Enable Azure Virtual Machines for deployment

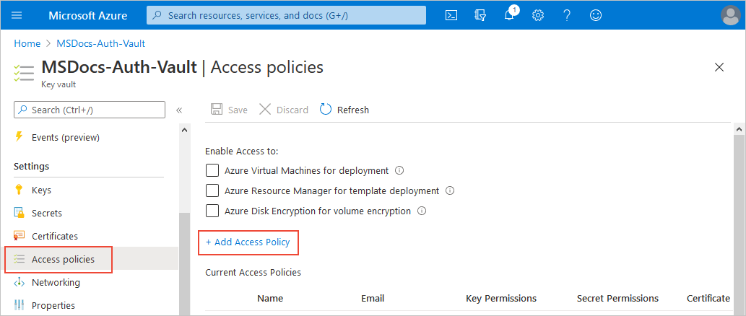click(212, 171)
